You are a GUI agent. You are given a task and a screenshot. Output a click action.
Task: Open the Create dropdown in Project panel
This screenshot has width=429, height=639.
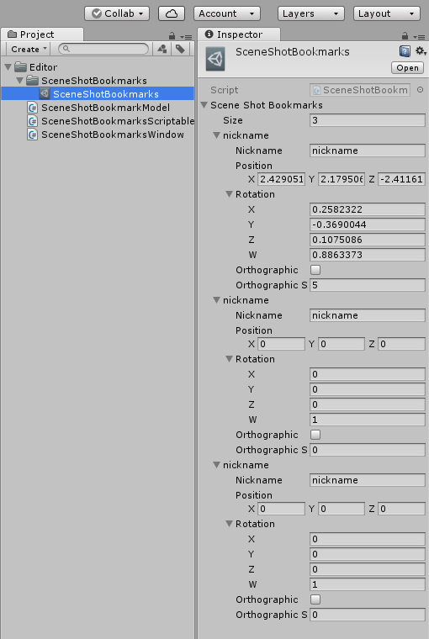29,49
